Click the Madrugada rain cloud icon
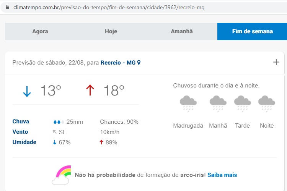Viewport: 287px width, 191px height. coord(188,104)
